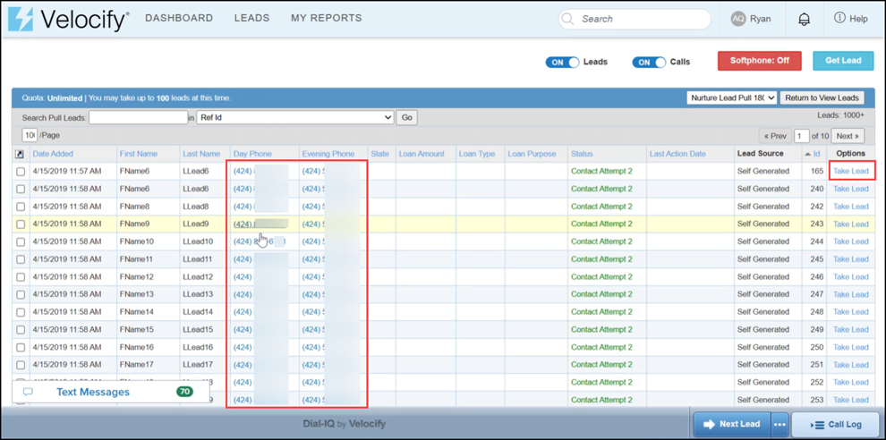This screenshot has height=440, width=886.
Task: Sort by Last Action Date column
Action: coord(677,154)
